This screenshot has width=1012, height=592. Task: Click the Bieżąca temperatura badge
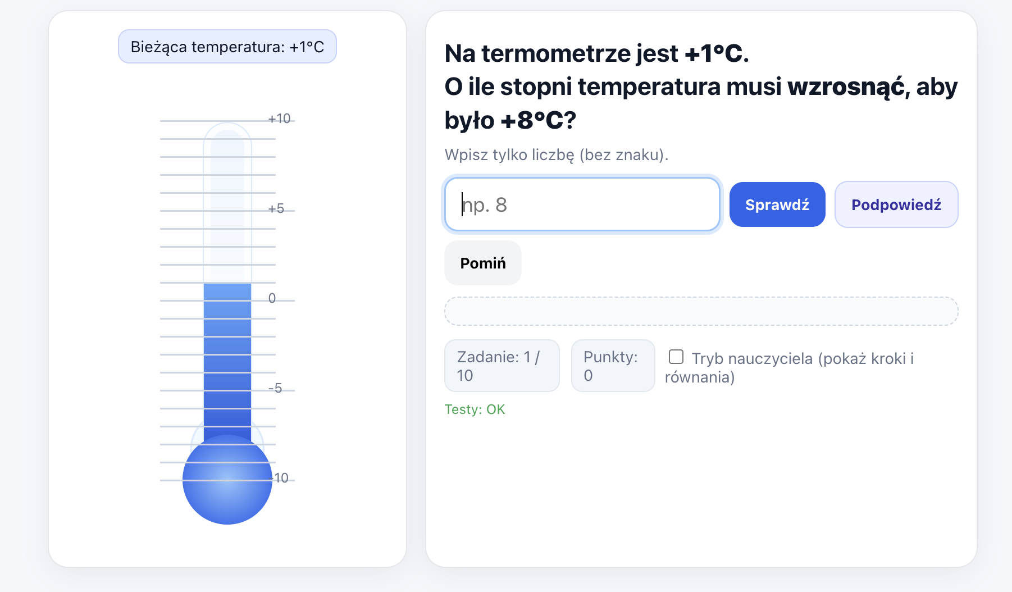(x=227, y=47)
